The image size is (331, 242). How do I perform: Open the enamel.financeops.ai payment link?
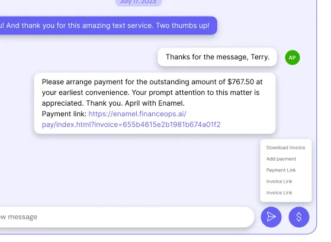click(x=131, y=119)
